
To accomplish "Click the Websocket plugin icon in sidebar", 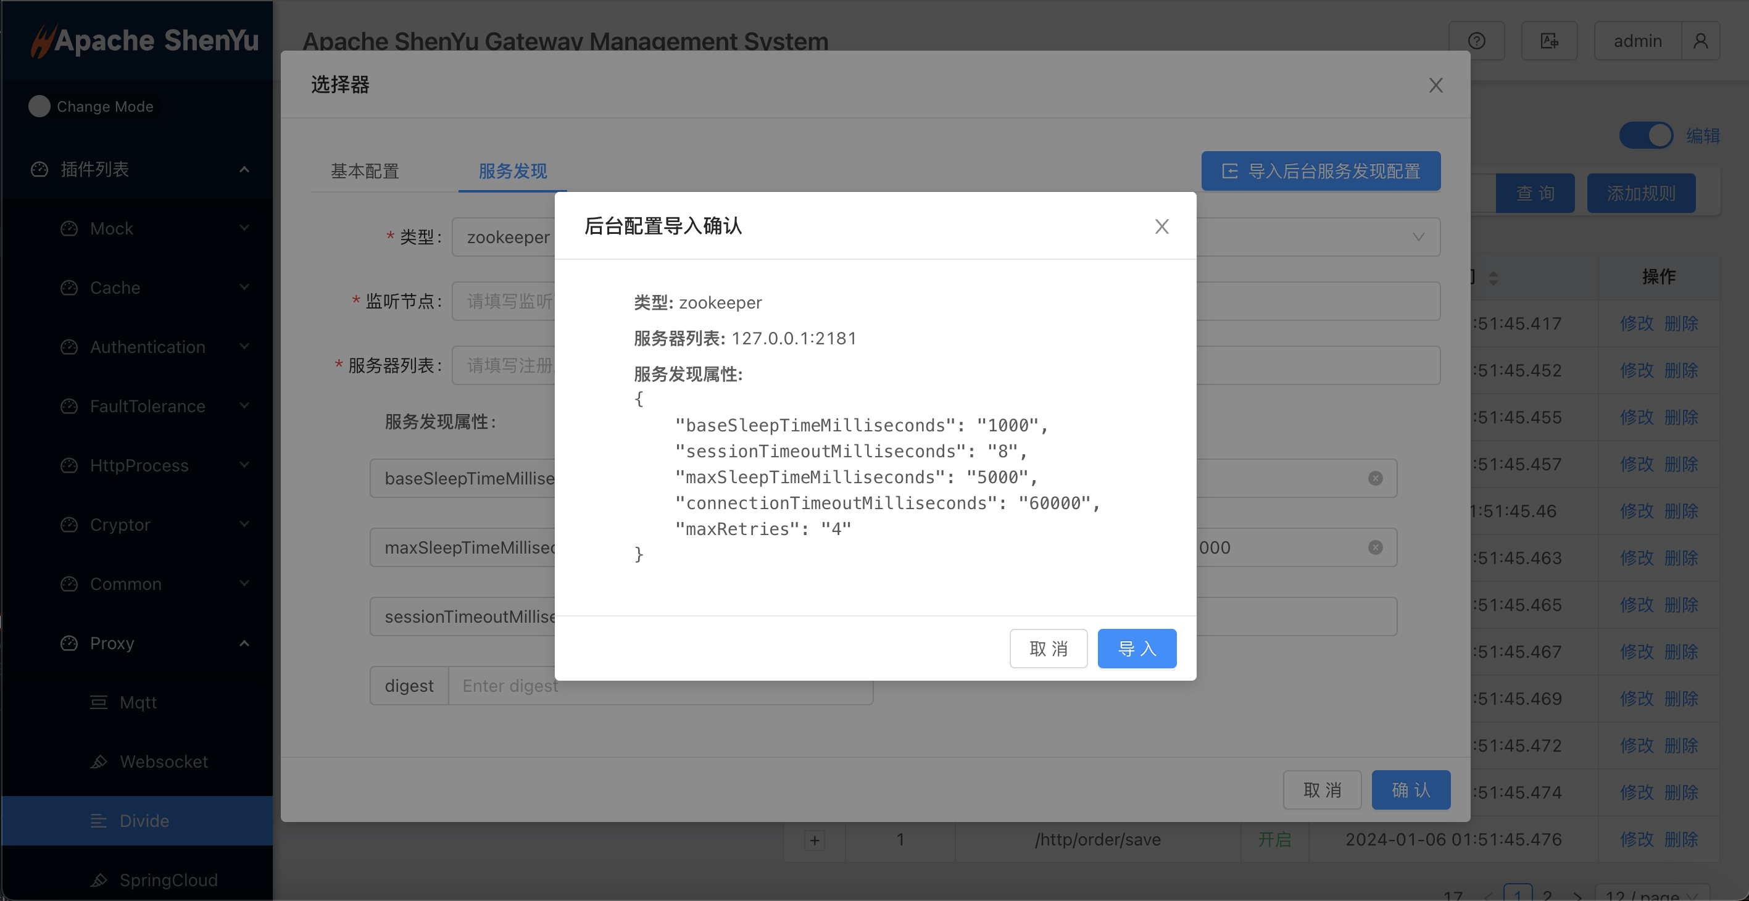I will click(99, 762).
